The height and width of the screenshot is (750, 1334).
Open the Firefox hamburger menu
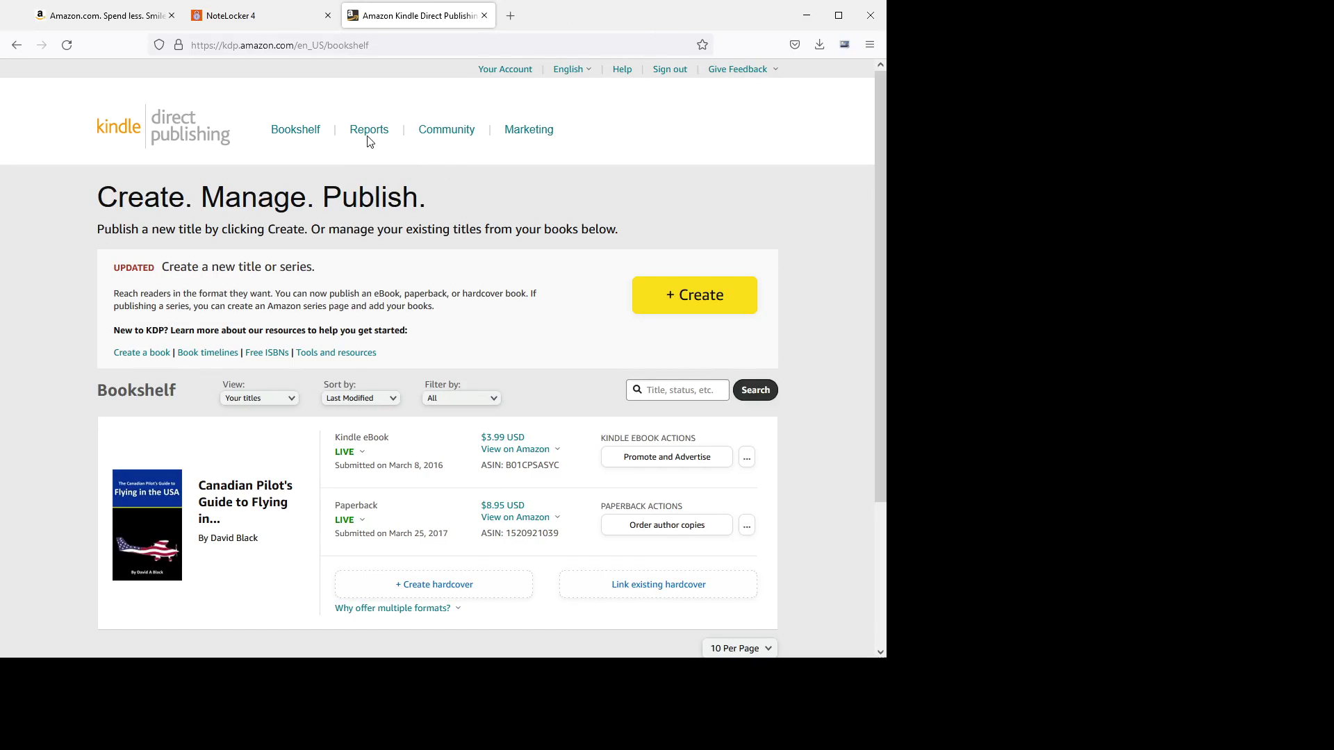pyautogui.click(x=870, y=45)
